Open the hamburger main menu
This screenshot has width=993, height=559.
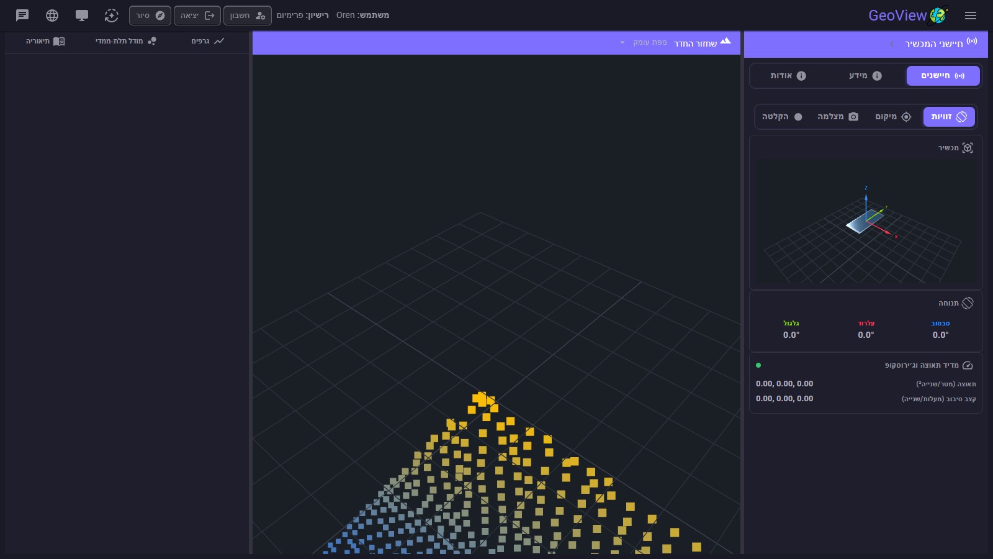[x=971, y=16]
